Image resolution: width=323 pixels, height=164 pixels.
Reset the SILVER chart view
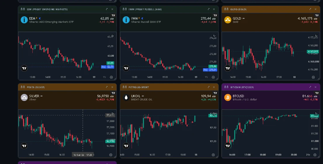point(112,113)
